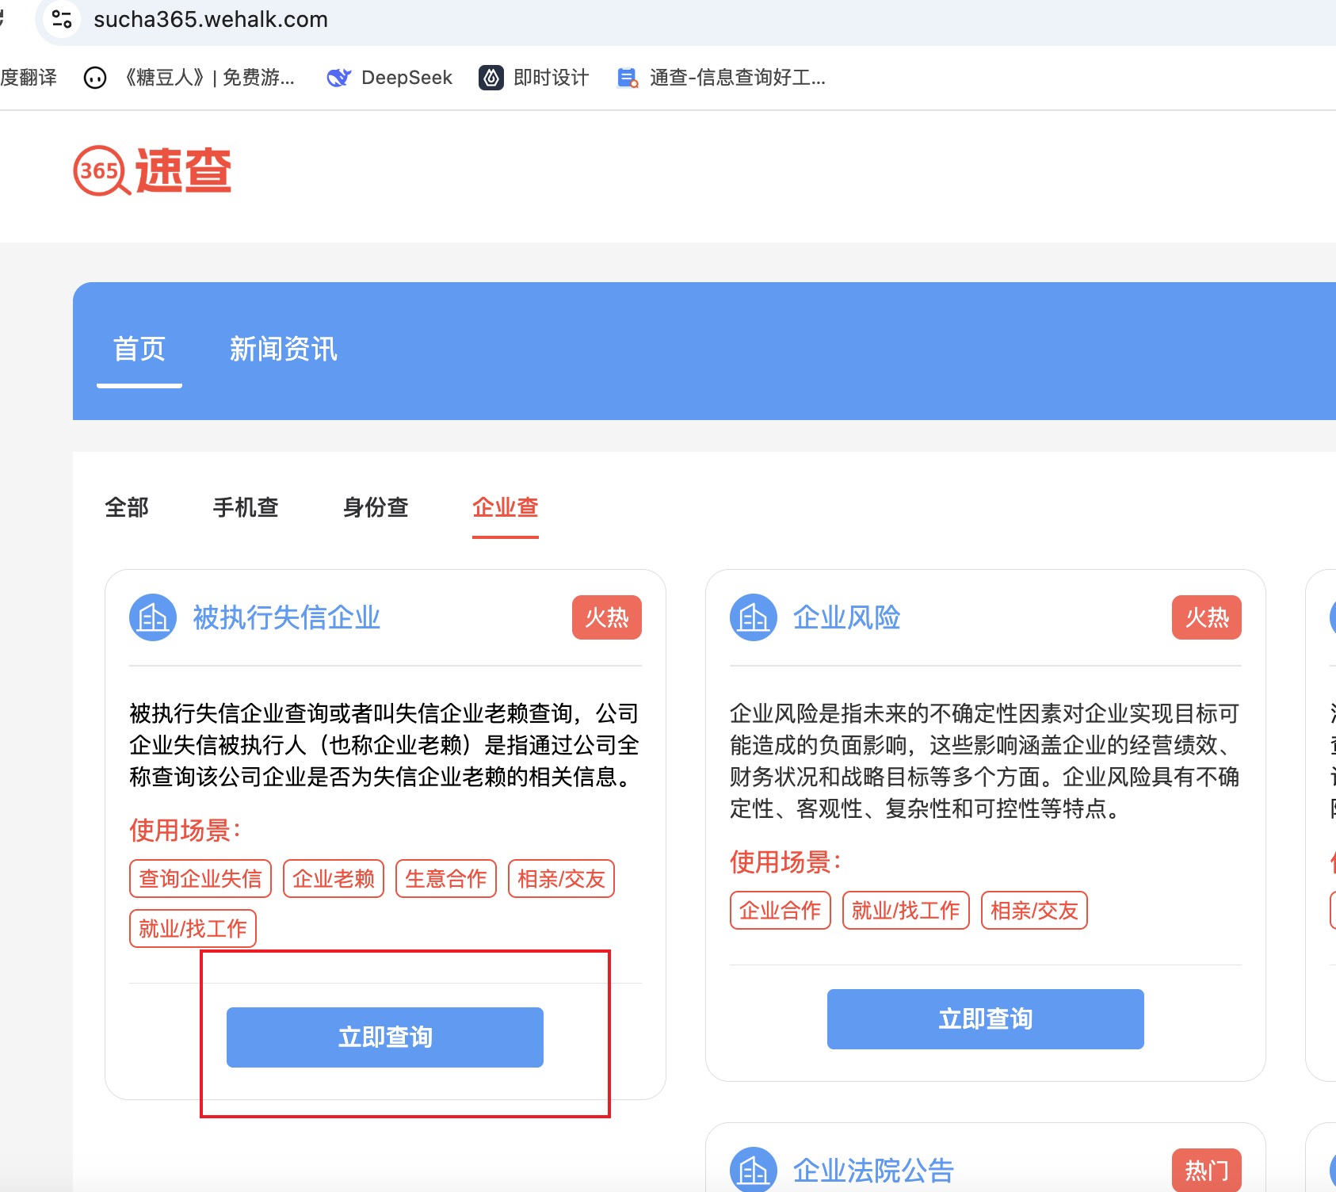Open the 新闻资讯 navigation tab
Viewport: 1336px width, 1192px height.
point(283,349)
